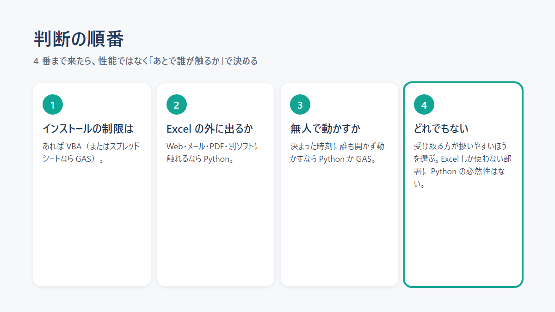
Task: Select the 受け取る方が扱いやすい description text
Action: [x=462, y=165]
